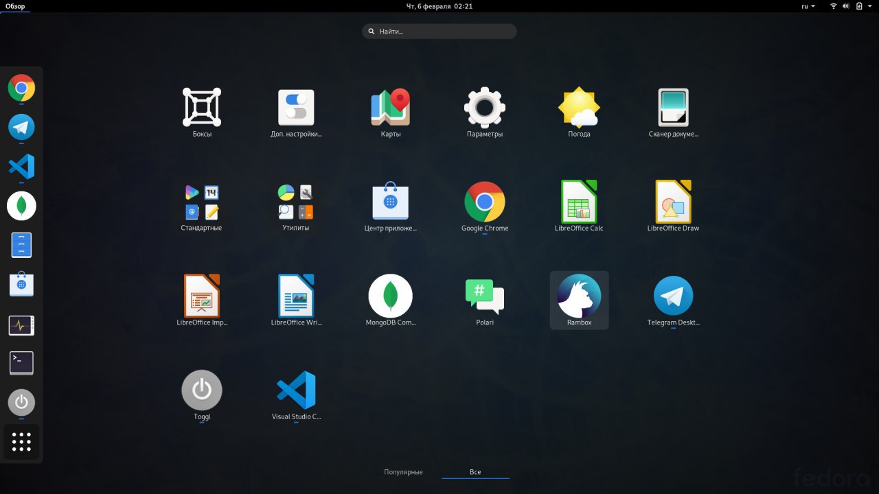Open software store icon in the dock
The width and height of the screenshot is (879, 494).
(21, 284)
